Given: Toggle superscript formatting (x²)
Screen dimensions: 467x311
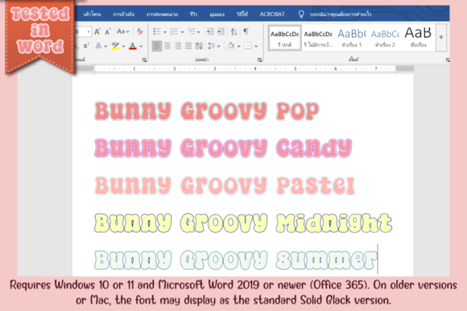Looking at the screenshot, I should point(86,46).
